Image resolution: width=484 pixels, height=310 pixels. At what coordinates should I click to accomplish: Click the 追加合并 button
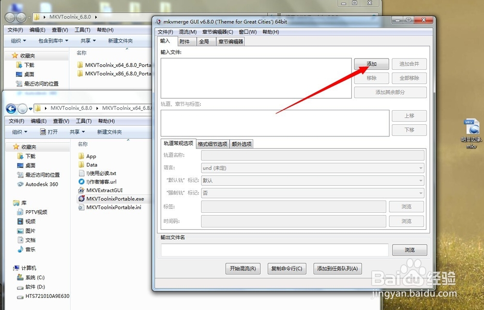click(409, 64)
